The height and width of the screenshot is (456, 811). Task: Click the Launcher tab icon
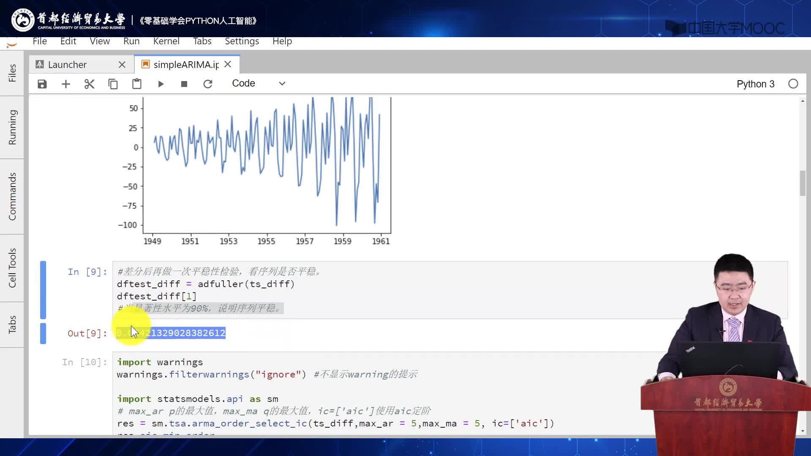40,64
